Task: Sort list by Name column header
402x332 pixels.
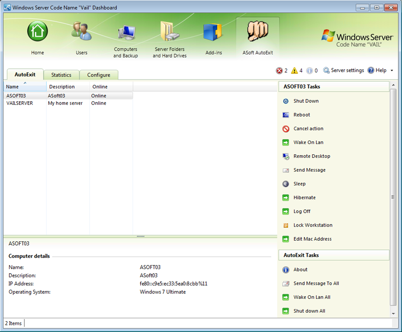Action: pyautogui.click(x=25, y=86)
